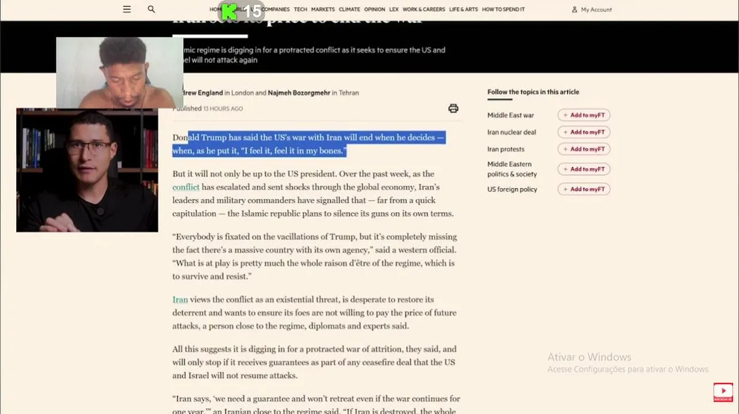Click the highlighted 'Donald Trump has said' text
The height and width of the screenshot is (414, 739).
pyautogui.click(x=309, y=144)
